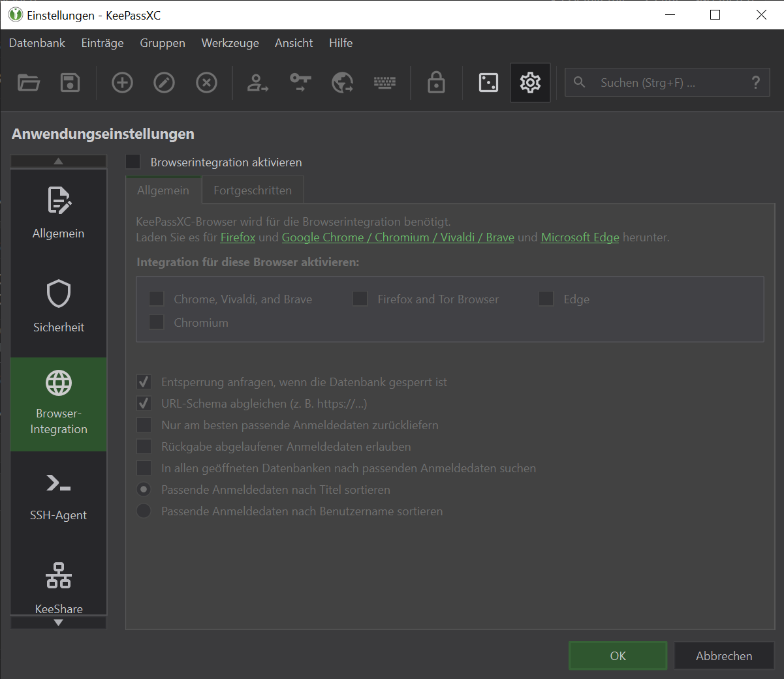Confirm settings with OK button
The height and width of the screenshot is (679, 784).
pos(618,656)
